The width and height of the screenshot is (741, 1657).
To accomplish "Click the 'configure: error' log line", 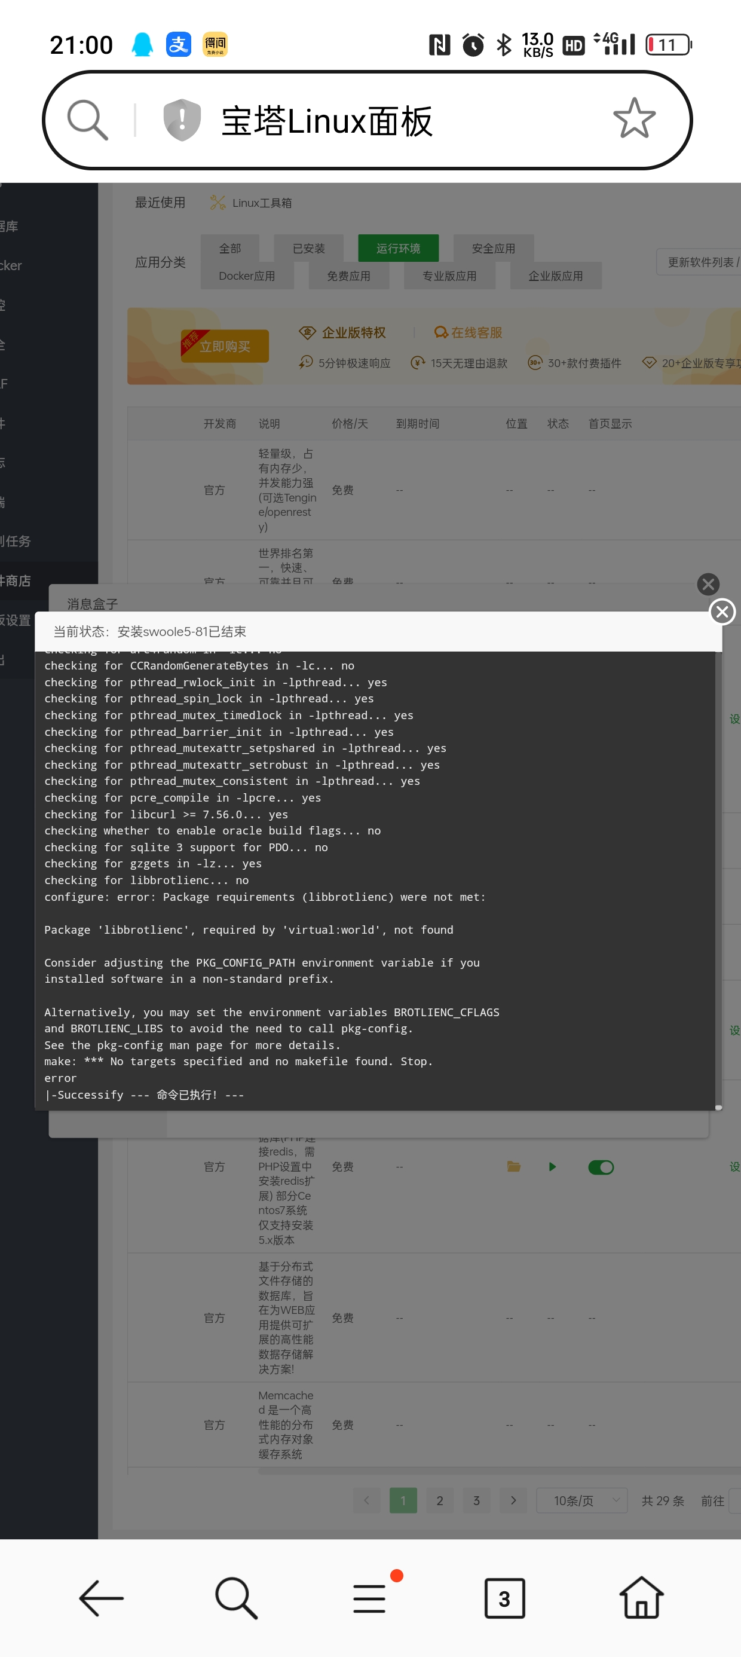I will click(265, 897).
